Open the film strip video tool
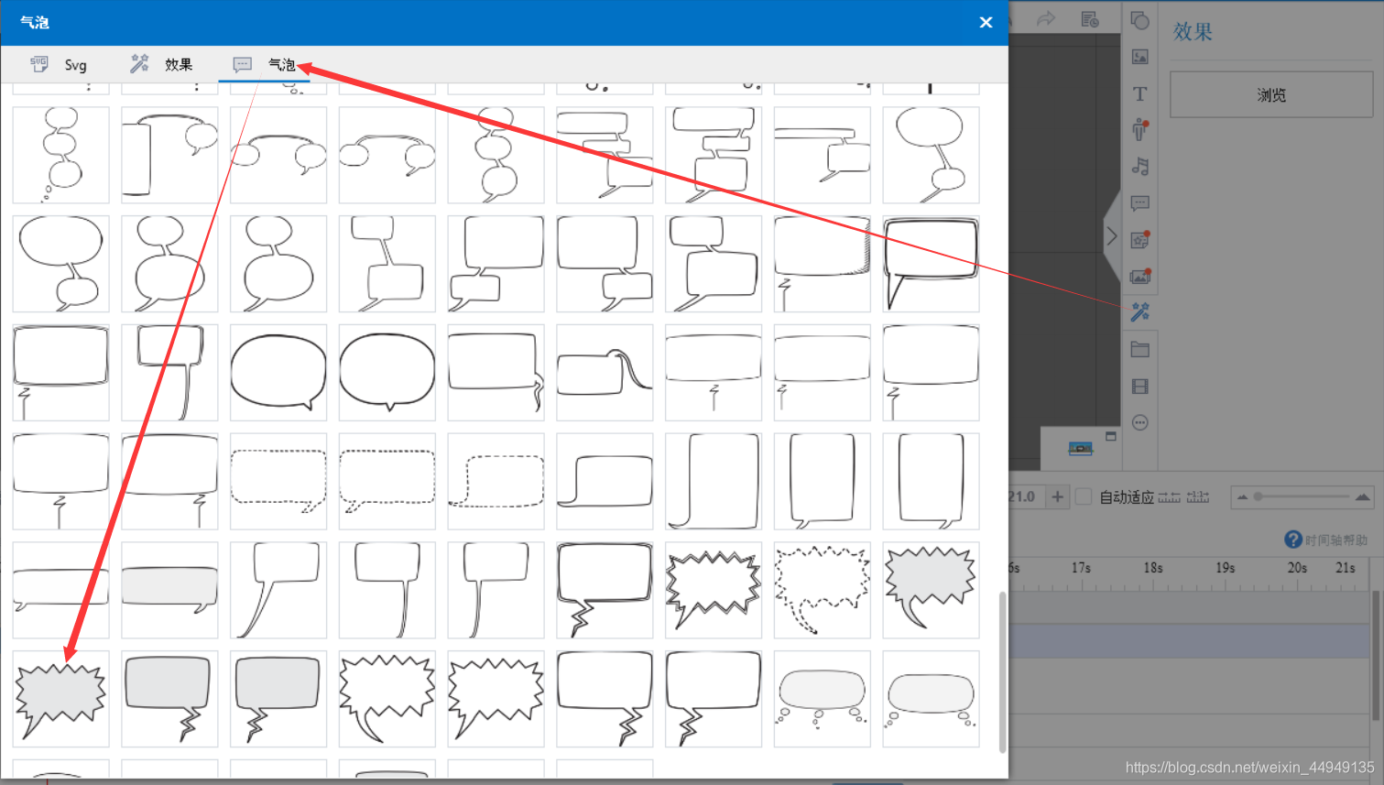Viewport: 1384px width, 785px height. click(x=1139, y=387)
